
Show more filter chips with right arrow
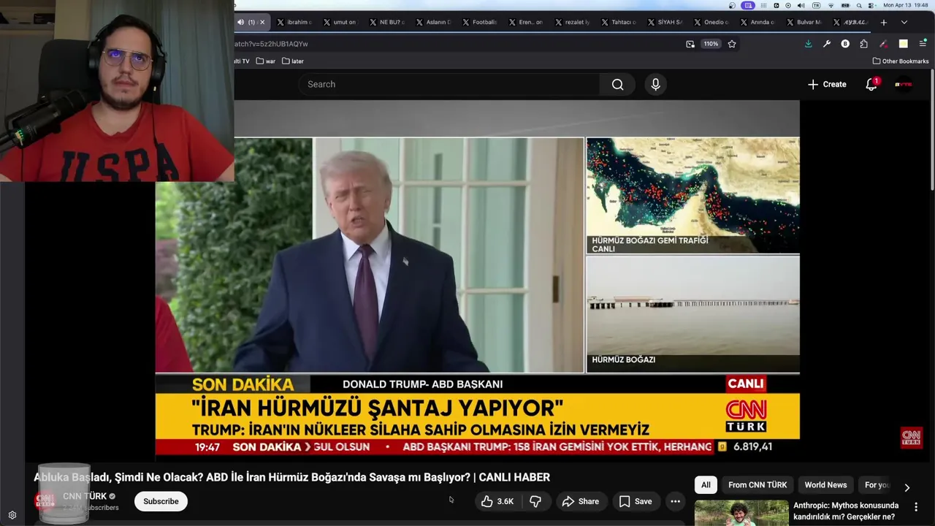click(x=907, y=487)
